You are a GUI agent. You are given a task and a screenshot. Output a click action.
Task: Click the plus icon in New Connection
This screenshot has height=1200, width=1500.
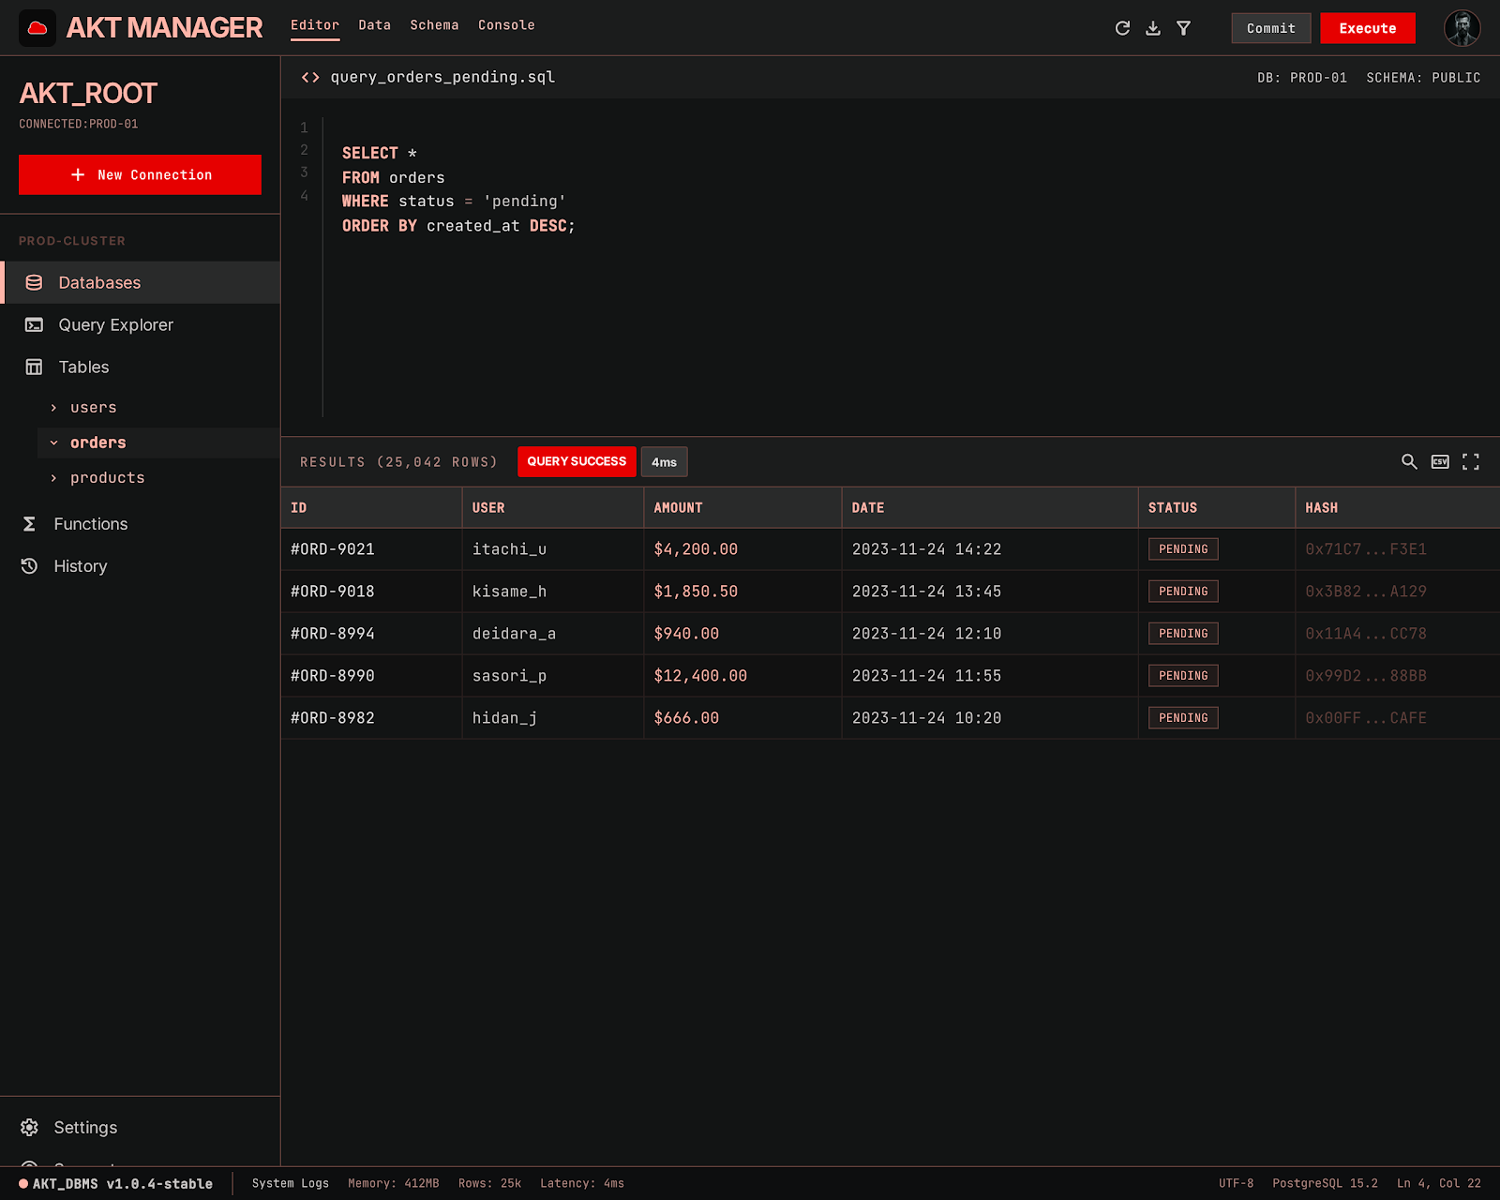pos(78,175)
